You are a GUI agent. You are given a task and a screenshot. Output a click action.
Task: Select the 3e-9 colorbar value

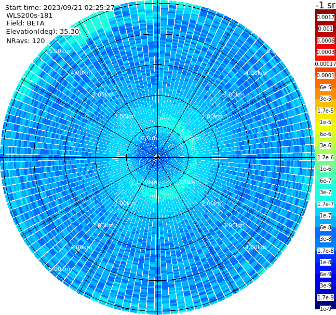point(326,285)
